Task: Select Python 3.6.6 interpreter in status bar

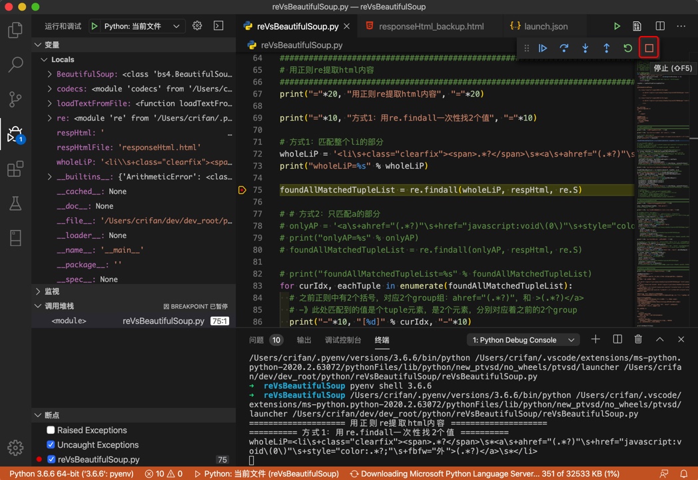Action: pos(71,474)
